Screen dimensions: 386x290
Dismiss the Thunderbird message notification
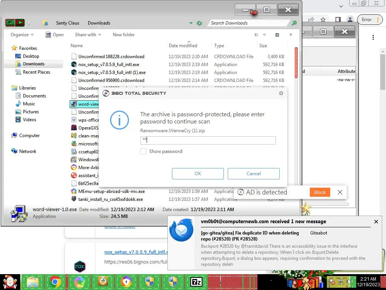376,221
